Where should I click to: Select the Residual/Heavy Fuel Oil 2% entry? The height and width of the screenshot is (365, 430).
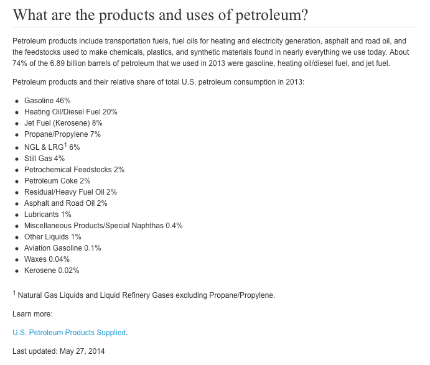(70, 192)
